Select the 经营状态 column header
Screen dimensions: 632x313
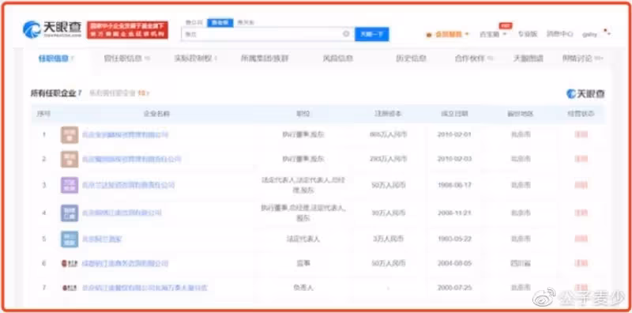581,114
